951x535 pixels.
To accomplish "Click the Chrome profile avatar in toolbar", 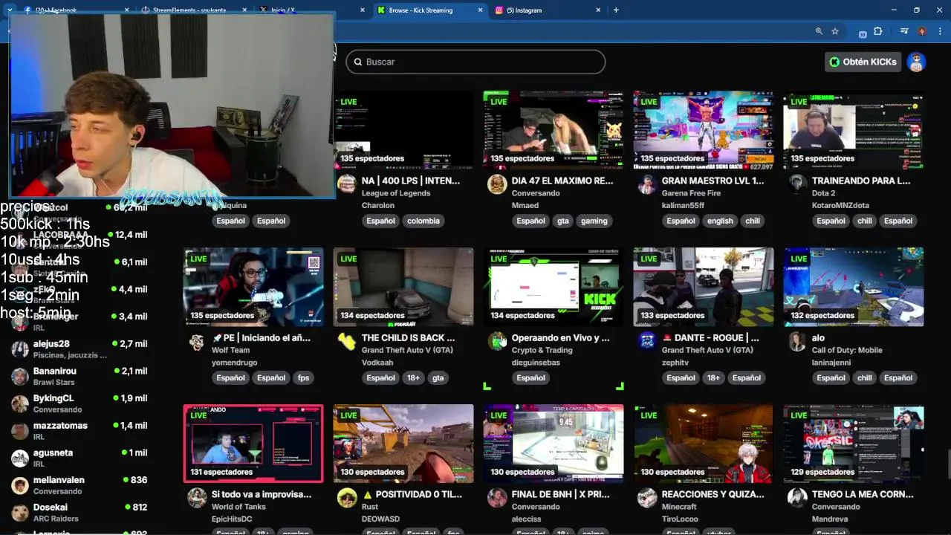I will 922,31.
